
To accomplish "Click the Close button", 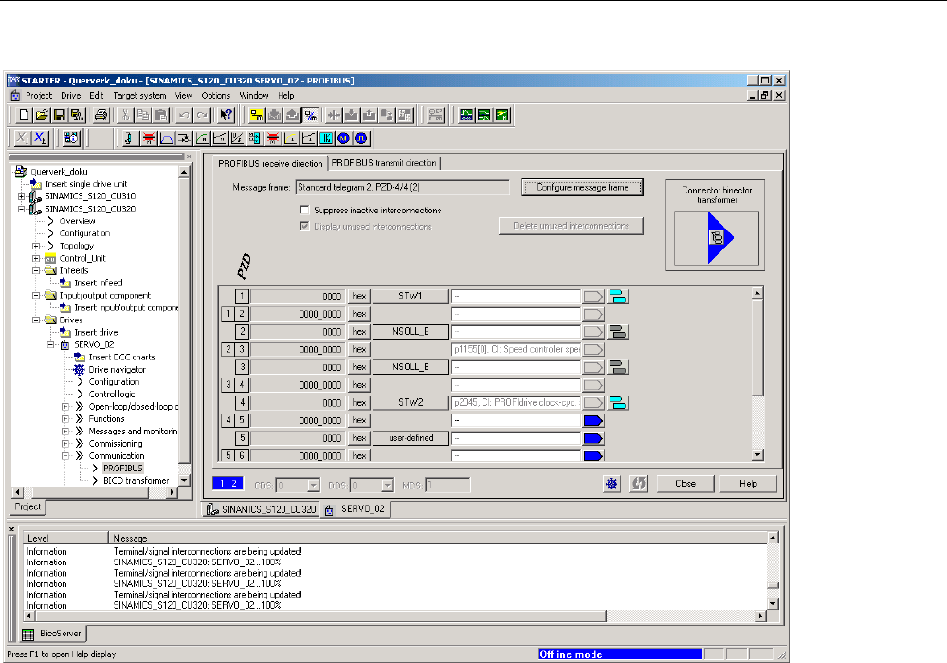I will point(685,484).
